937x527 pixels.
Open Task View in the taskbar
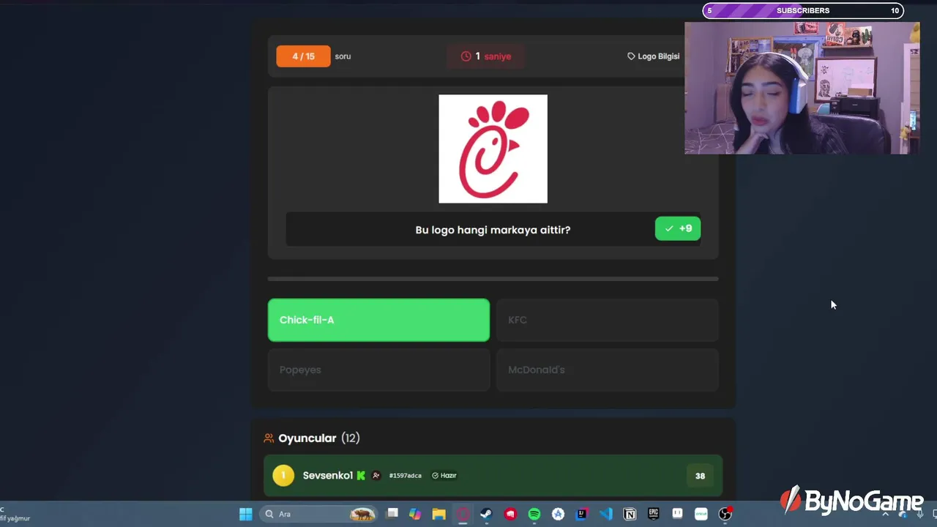pyautogui.click(x=392, y=514)
